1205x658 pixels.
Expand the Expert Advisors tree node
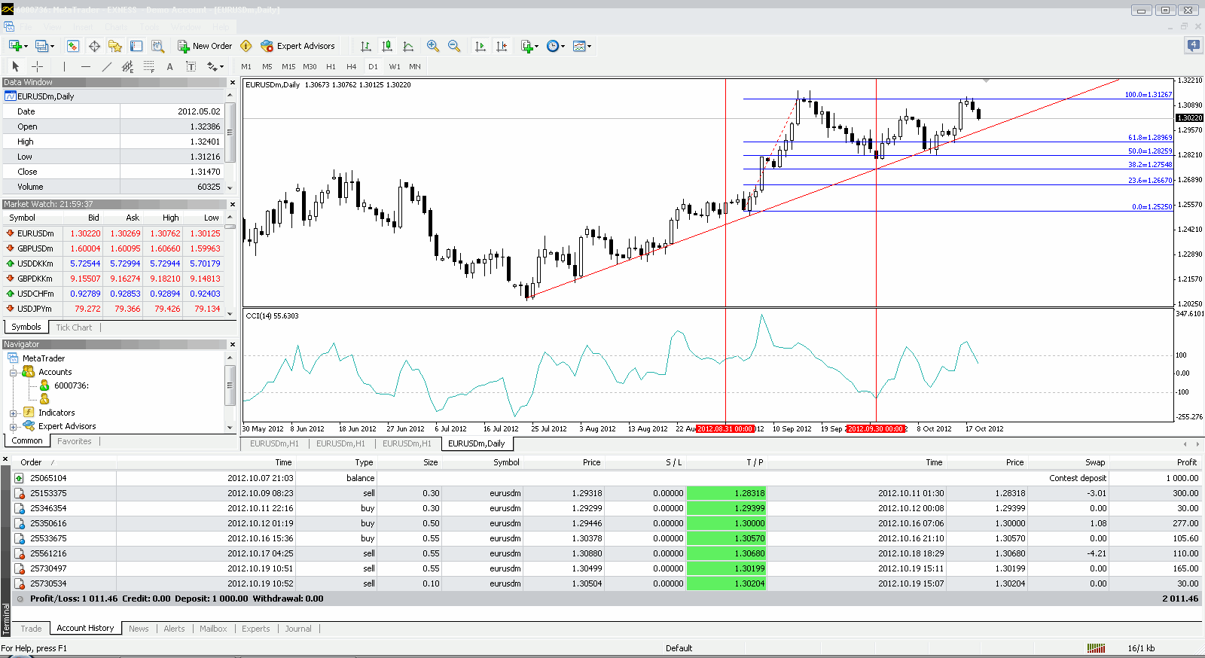coord(13,427)
